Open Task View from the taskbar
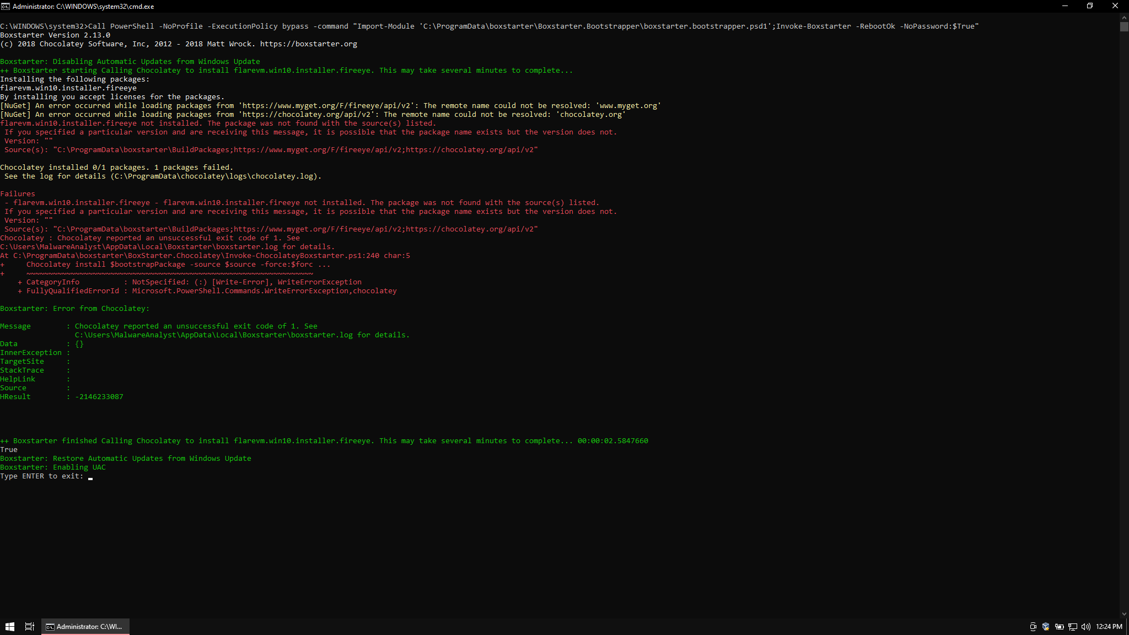 click(29, 627)
